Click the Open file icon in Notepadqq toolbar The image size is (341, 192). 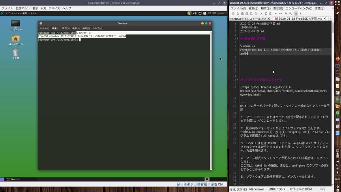point(238,13)
